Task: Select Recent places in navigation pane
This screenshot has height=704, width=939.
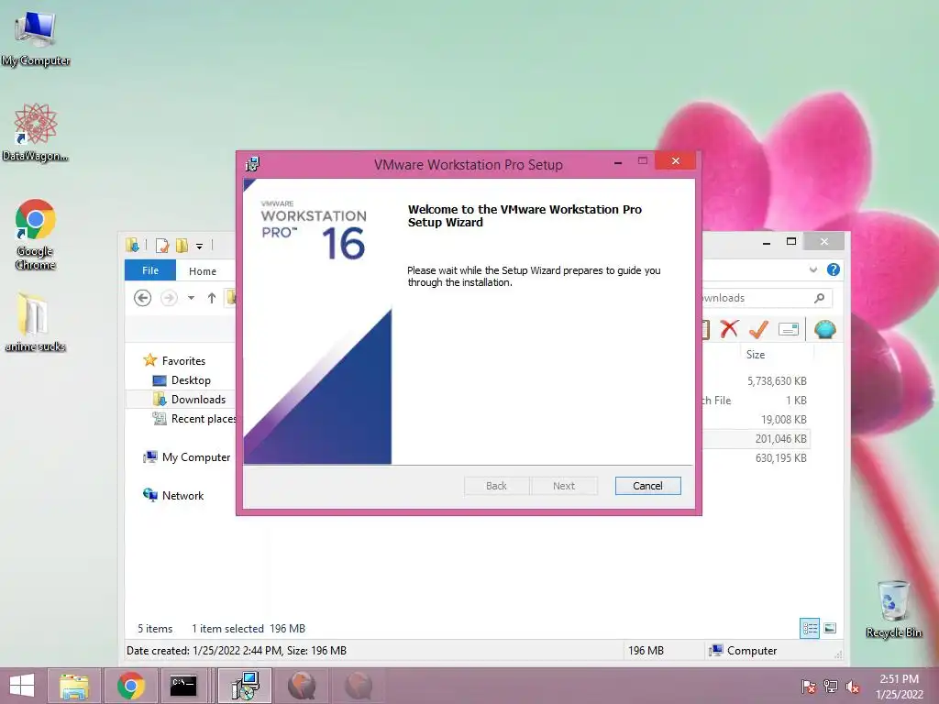Action: [x=194, y=418]
